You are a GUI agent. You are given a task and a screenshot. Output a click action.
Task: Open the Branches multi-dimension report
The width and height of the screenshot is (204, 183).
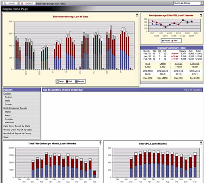(9, 122)
